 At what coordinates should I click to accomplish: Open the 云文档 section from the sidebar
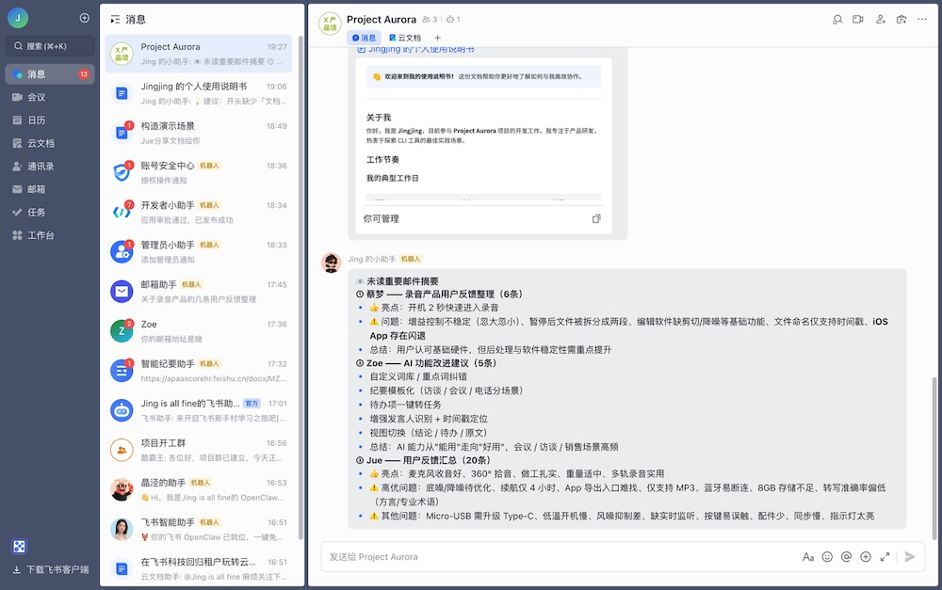tap(38, 144)
